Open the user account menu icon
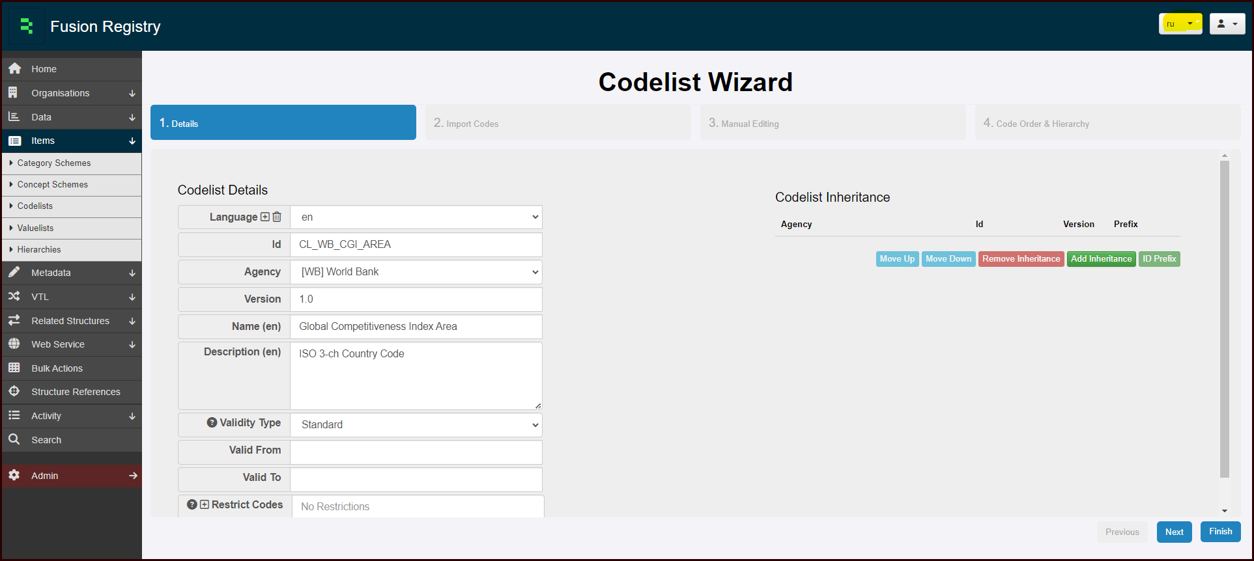 (1227, 24)
